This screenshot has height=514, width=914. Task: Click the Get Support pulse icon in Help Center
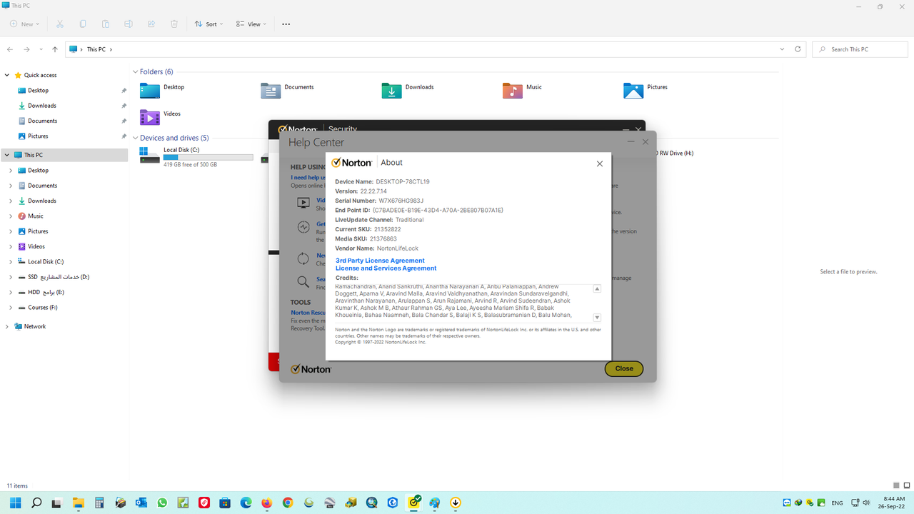pyautogui.click(x=303, y=227)
